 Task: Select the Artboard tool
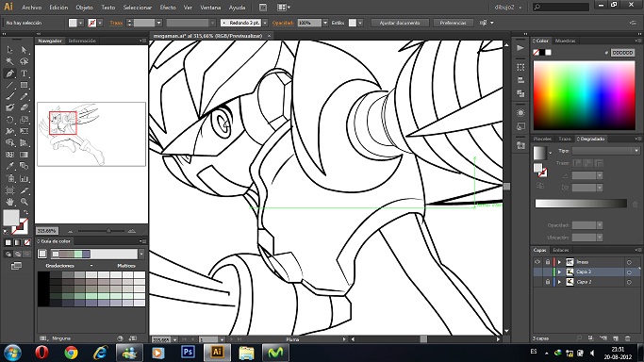click(x=9, y=190)
